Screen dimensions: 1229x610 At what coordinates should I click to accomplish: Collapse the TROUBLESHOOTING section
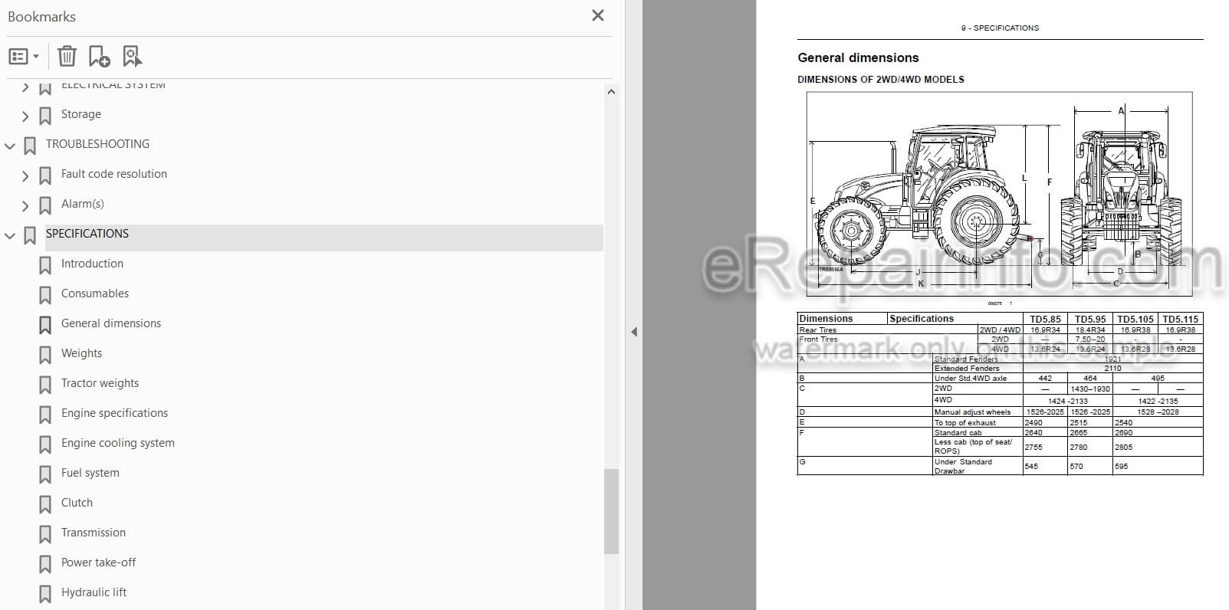pyautogui.click(x=10, y=146)
